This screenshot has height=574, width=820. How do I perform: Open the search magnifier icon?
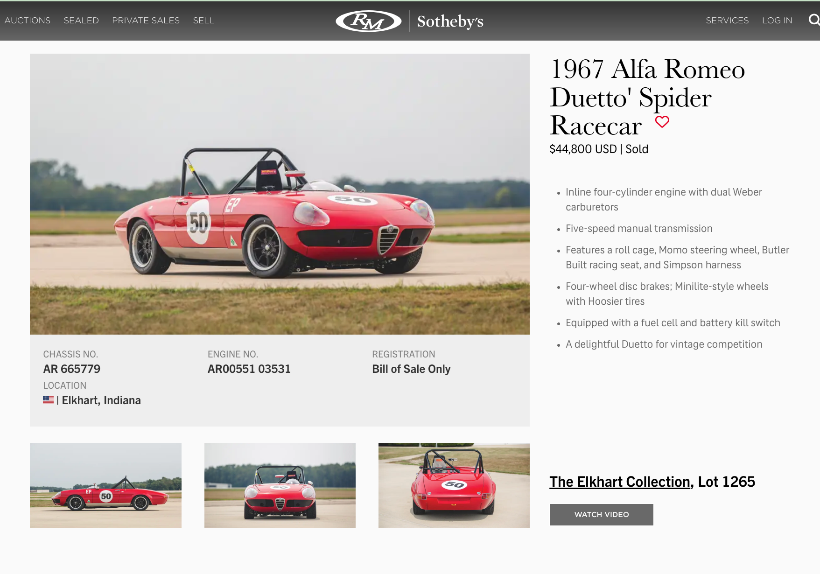point(814,20)
